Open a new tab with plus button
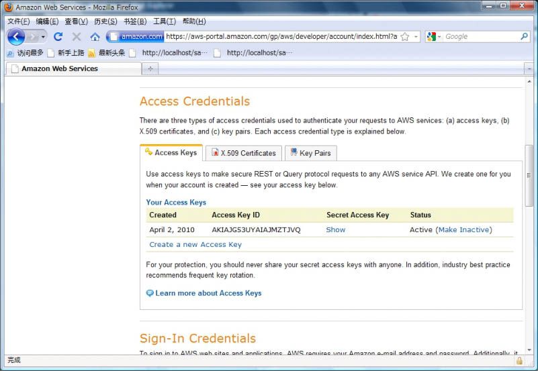 pos(150,69)
